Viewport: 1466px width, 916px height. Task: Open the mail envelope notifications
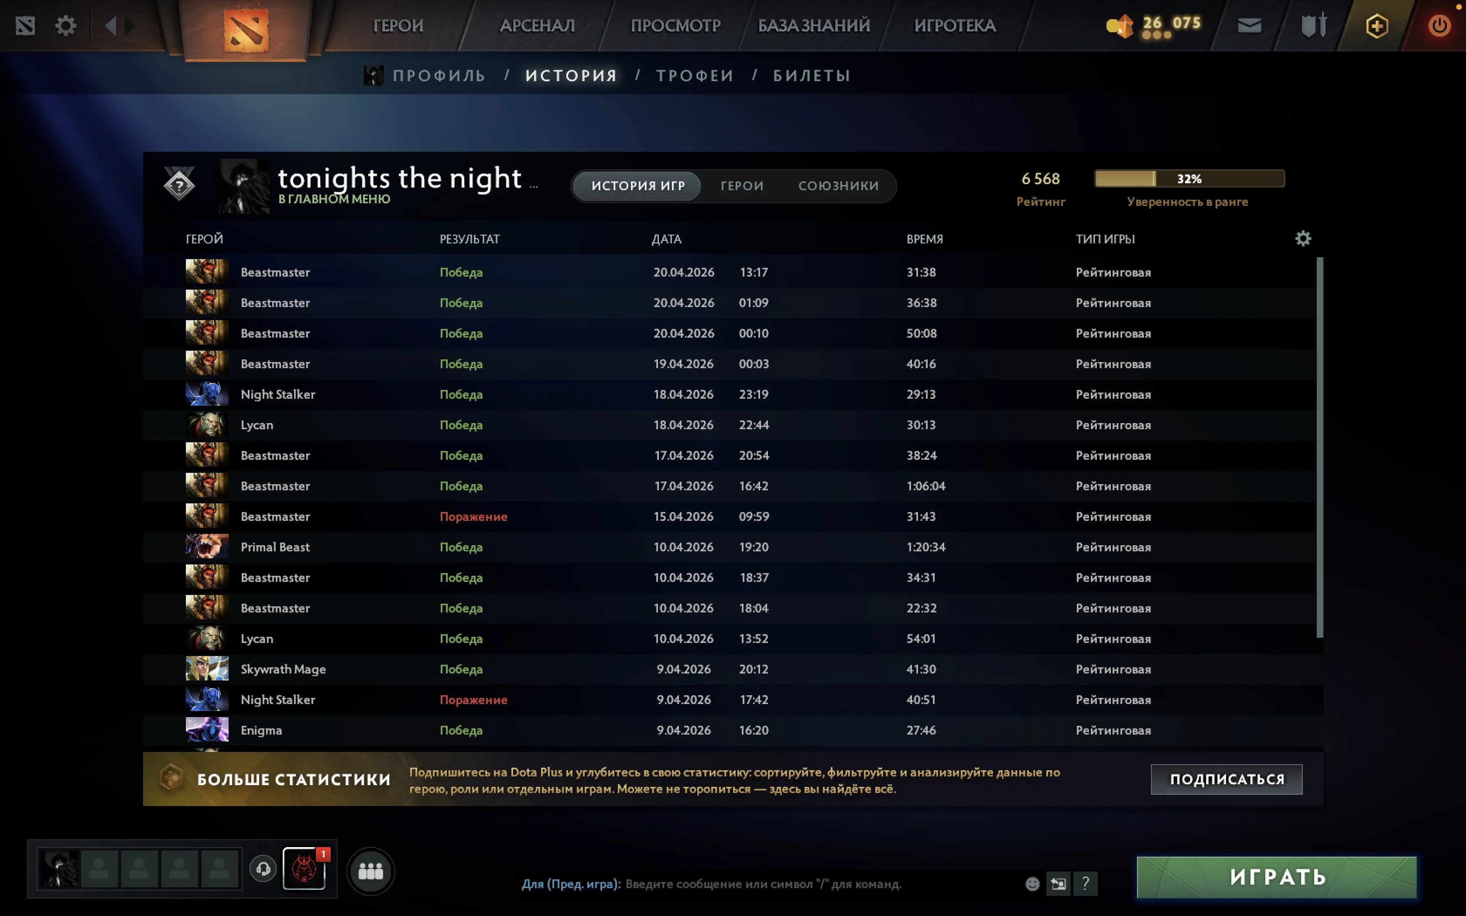[1249, 25]
